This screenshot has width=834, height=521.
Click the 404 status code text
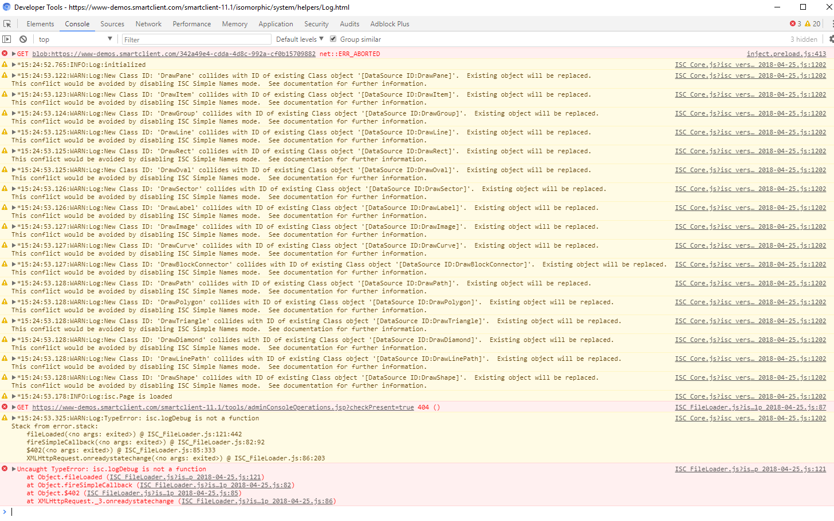click(x=423, y=407)
